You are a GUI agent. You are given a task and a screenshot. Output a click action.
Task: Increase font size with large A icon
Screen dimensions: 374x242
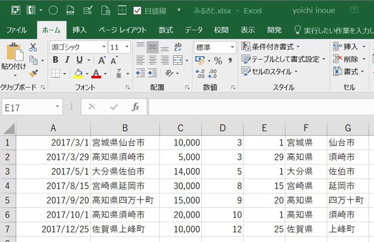[102, 60]
